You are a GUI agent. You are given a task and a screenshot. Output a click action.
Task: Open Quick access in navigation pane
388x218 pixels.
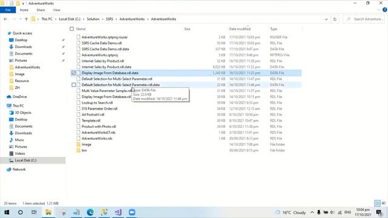[22, 33]
